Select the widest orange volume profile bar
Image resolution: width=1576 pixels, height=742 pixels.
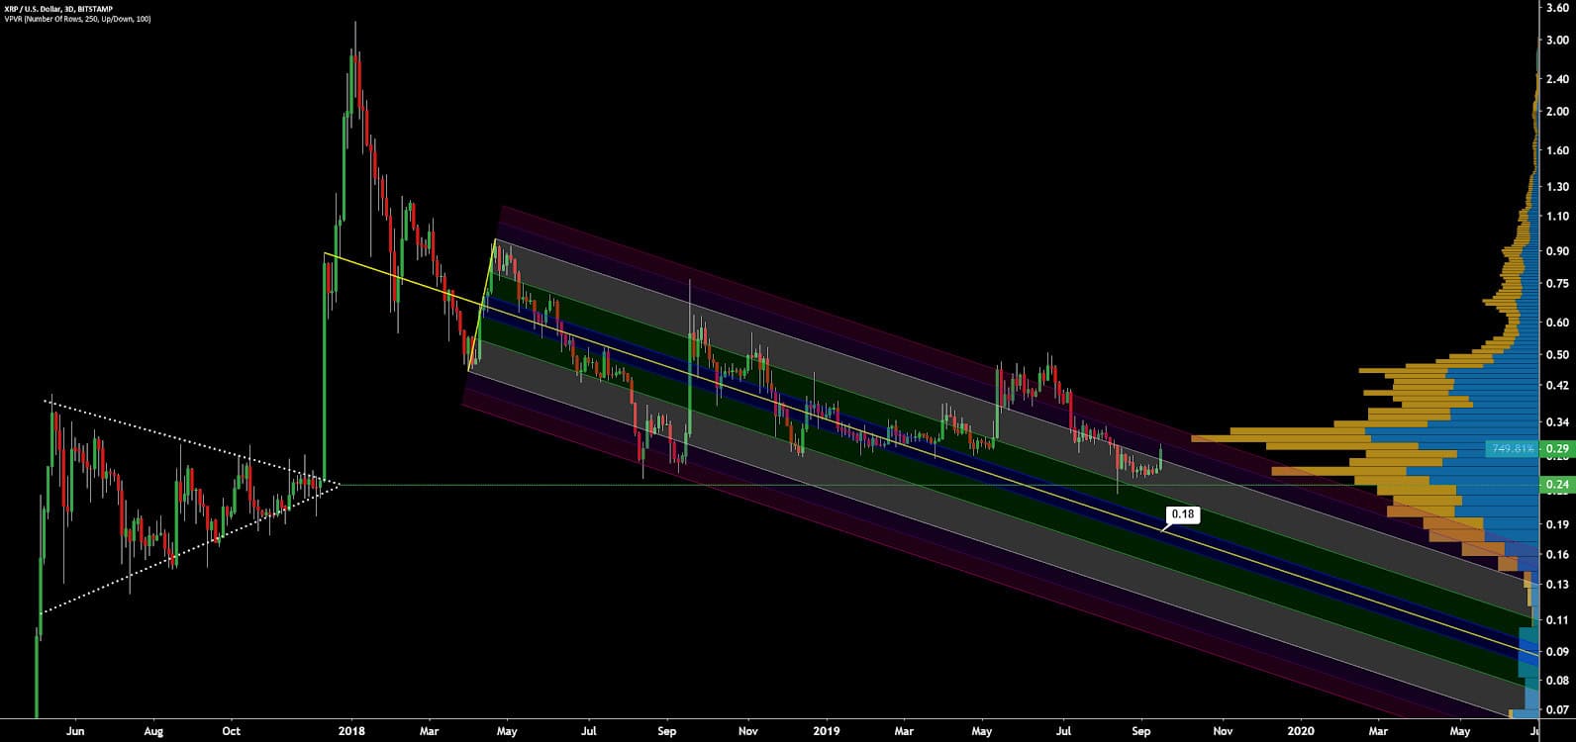1277,436
